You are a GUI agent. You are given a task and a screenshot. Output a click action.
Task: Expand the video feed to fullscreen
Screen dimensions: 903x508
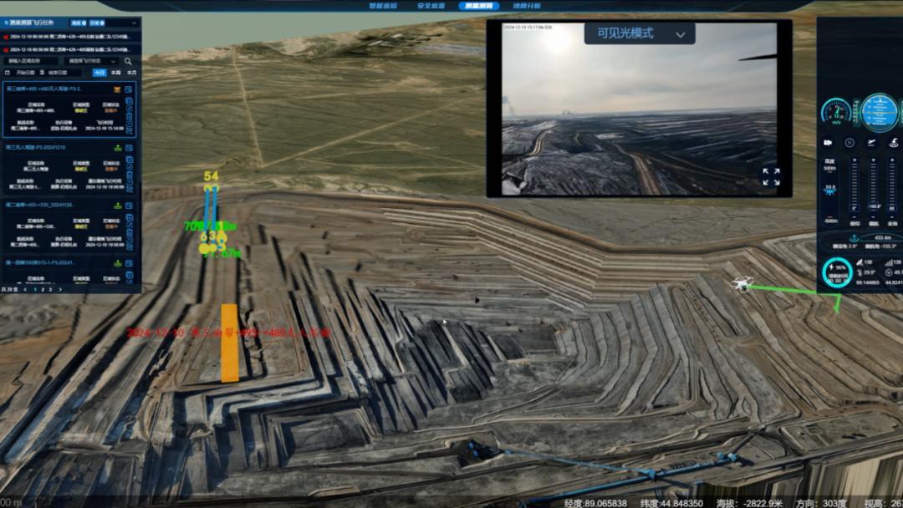click(x=771, y=176)
